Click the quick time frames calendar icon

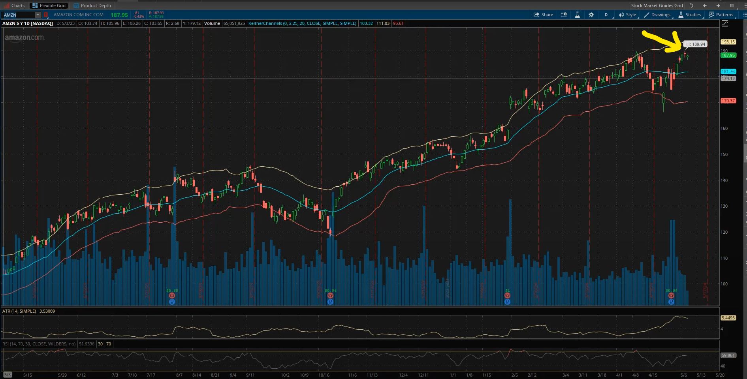pyautogui.click(x=564, y=15)
